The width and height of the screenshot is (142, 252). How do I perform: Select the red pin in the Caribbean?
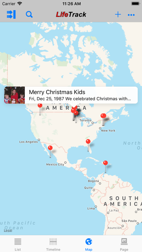[x=105, y=163]
